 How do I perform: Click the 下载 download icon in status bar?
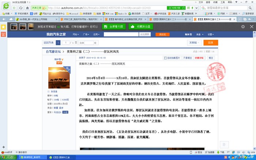[222, 152]
